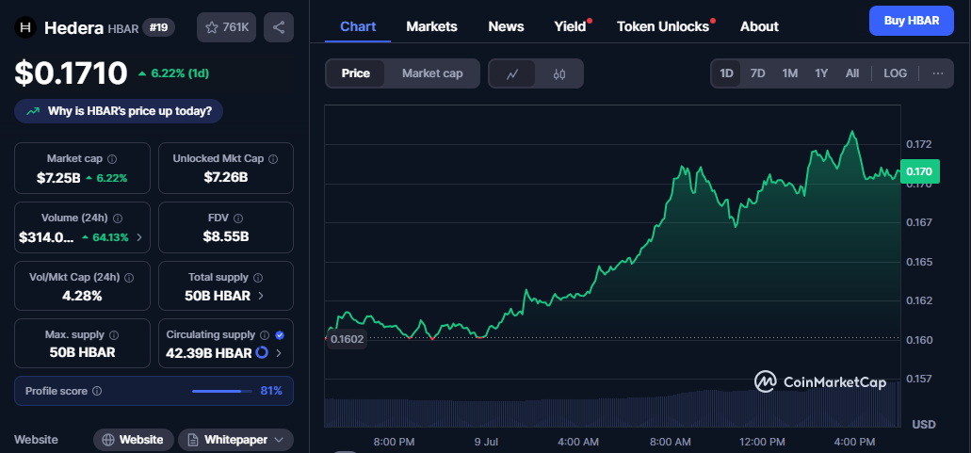This screenshot has height=453, width=971.
Task: Click the Hedera logo icon
Action: tap(25, 27)
